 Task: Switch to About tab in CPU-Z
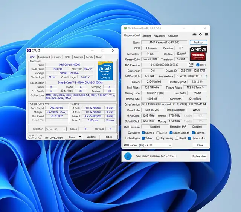[99, 57]
